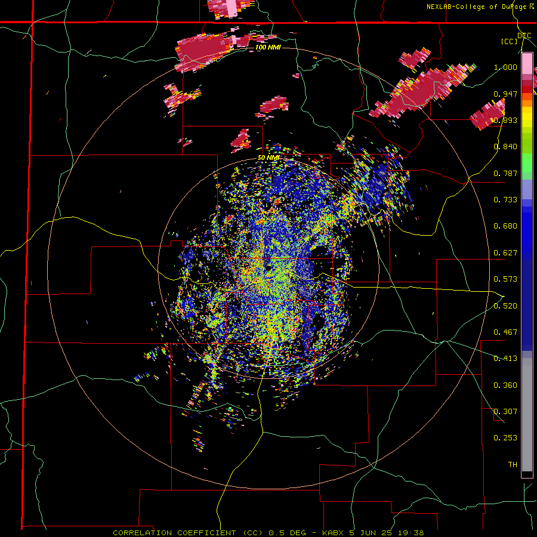Click the bright green color scale segment
This screenshot has width=537, height=537.
tap(527, 162)
